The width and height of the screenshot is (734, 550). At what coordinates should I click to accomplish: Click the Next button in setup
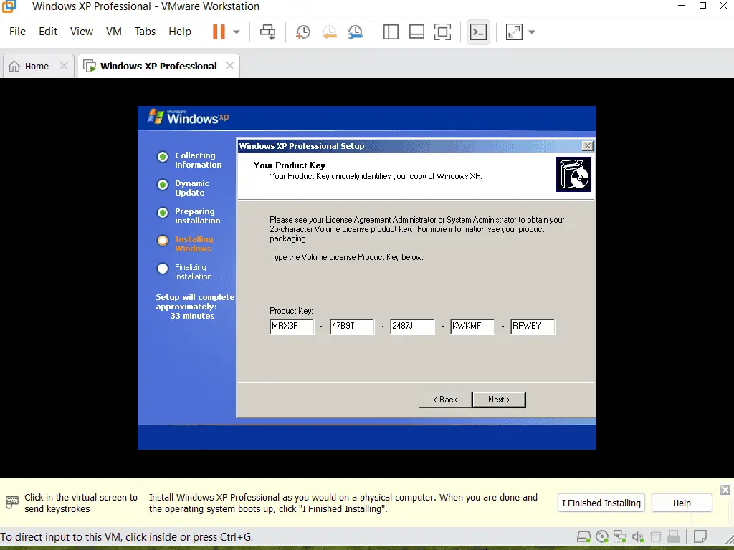[499, 400]
